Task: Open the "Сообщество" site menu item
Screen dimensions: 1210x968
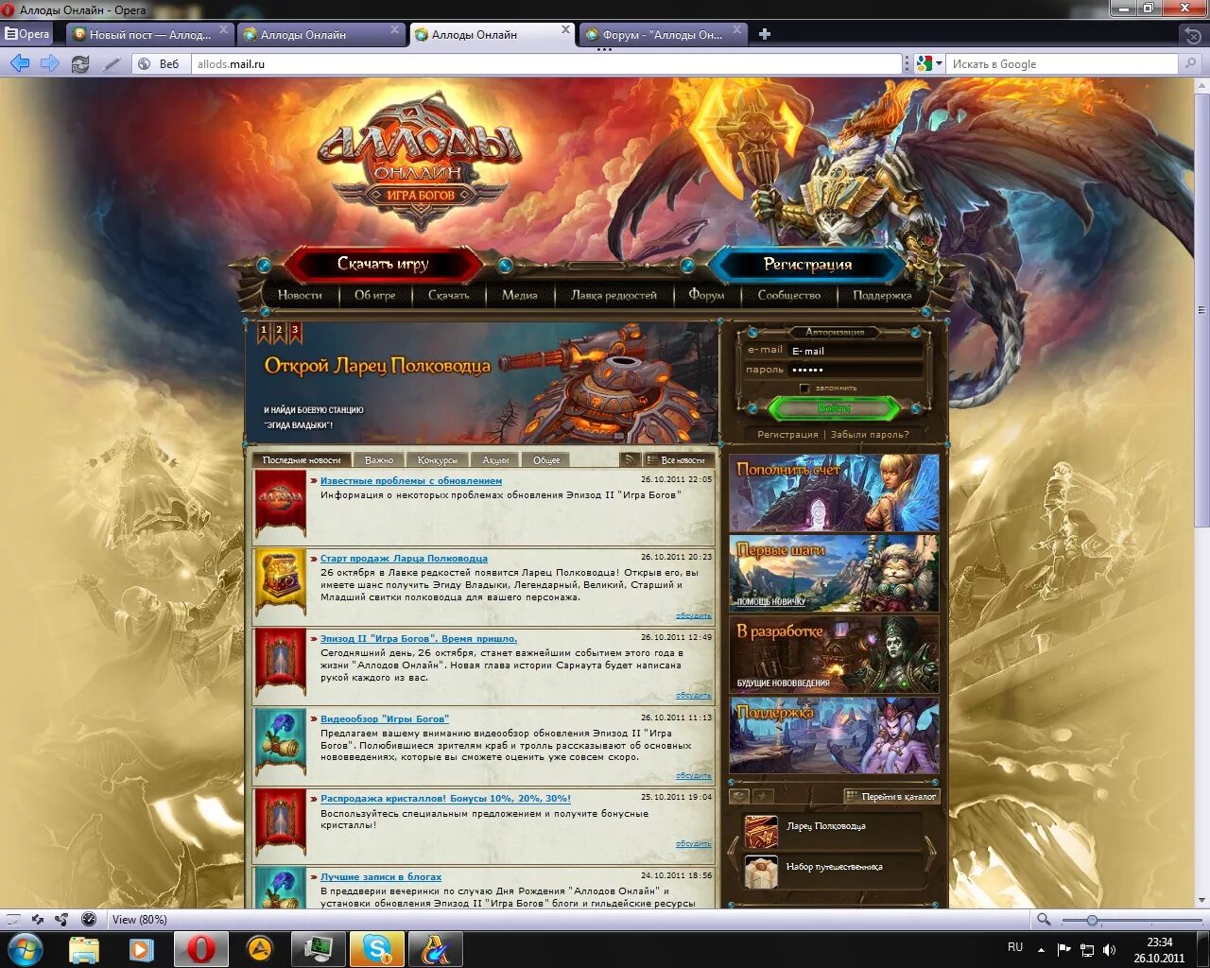Action: [x=788, y=295]
